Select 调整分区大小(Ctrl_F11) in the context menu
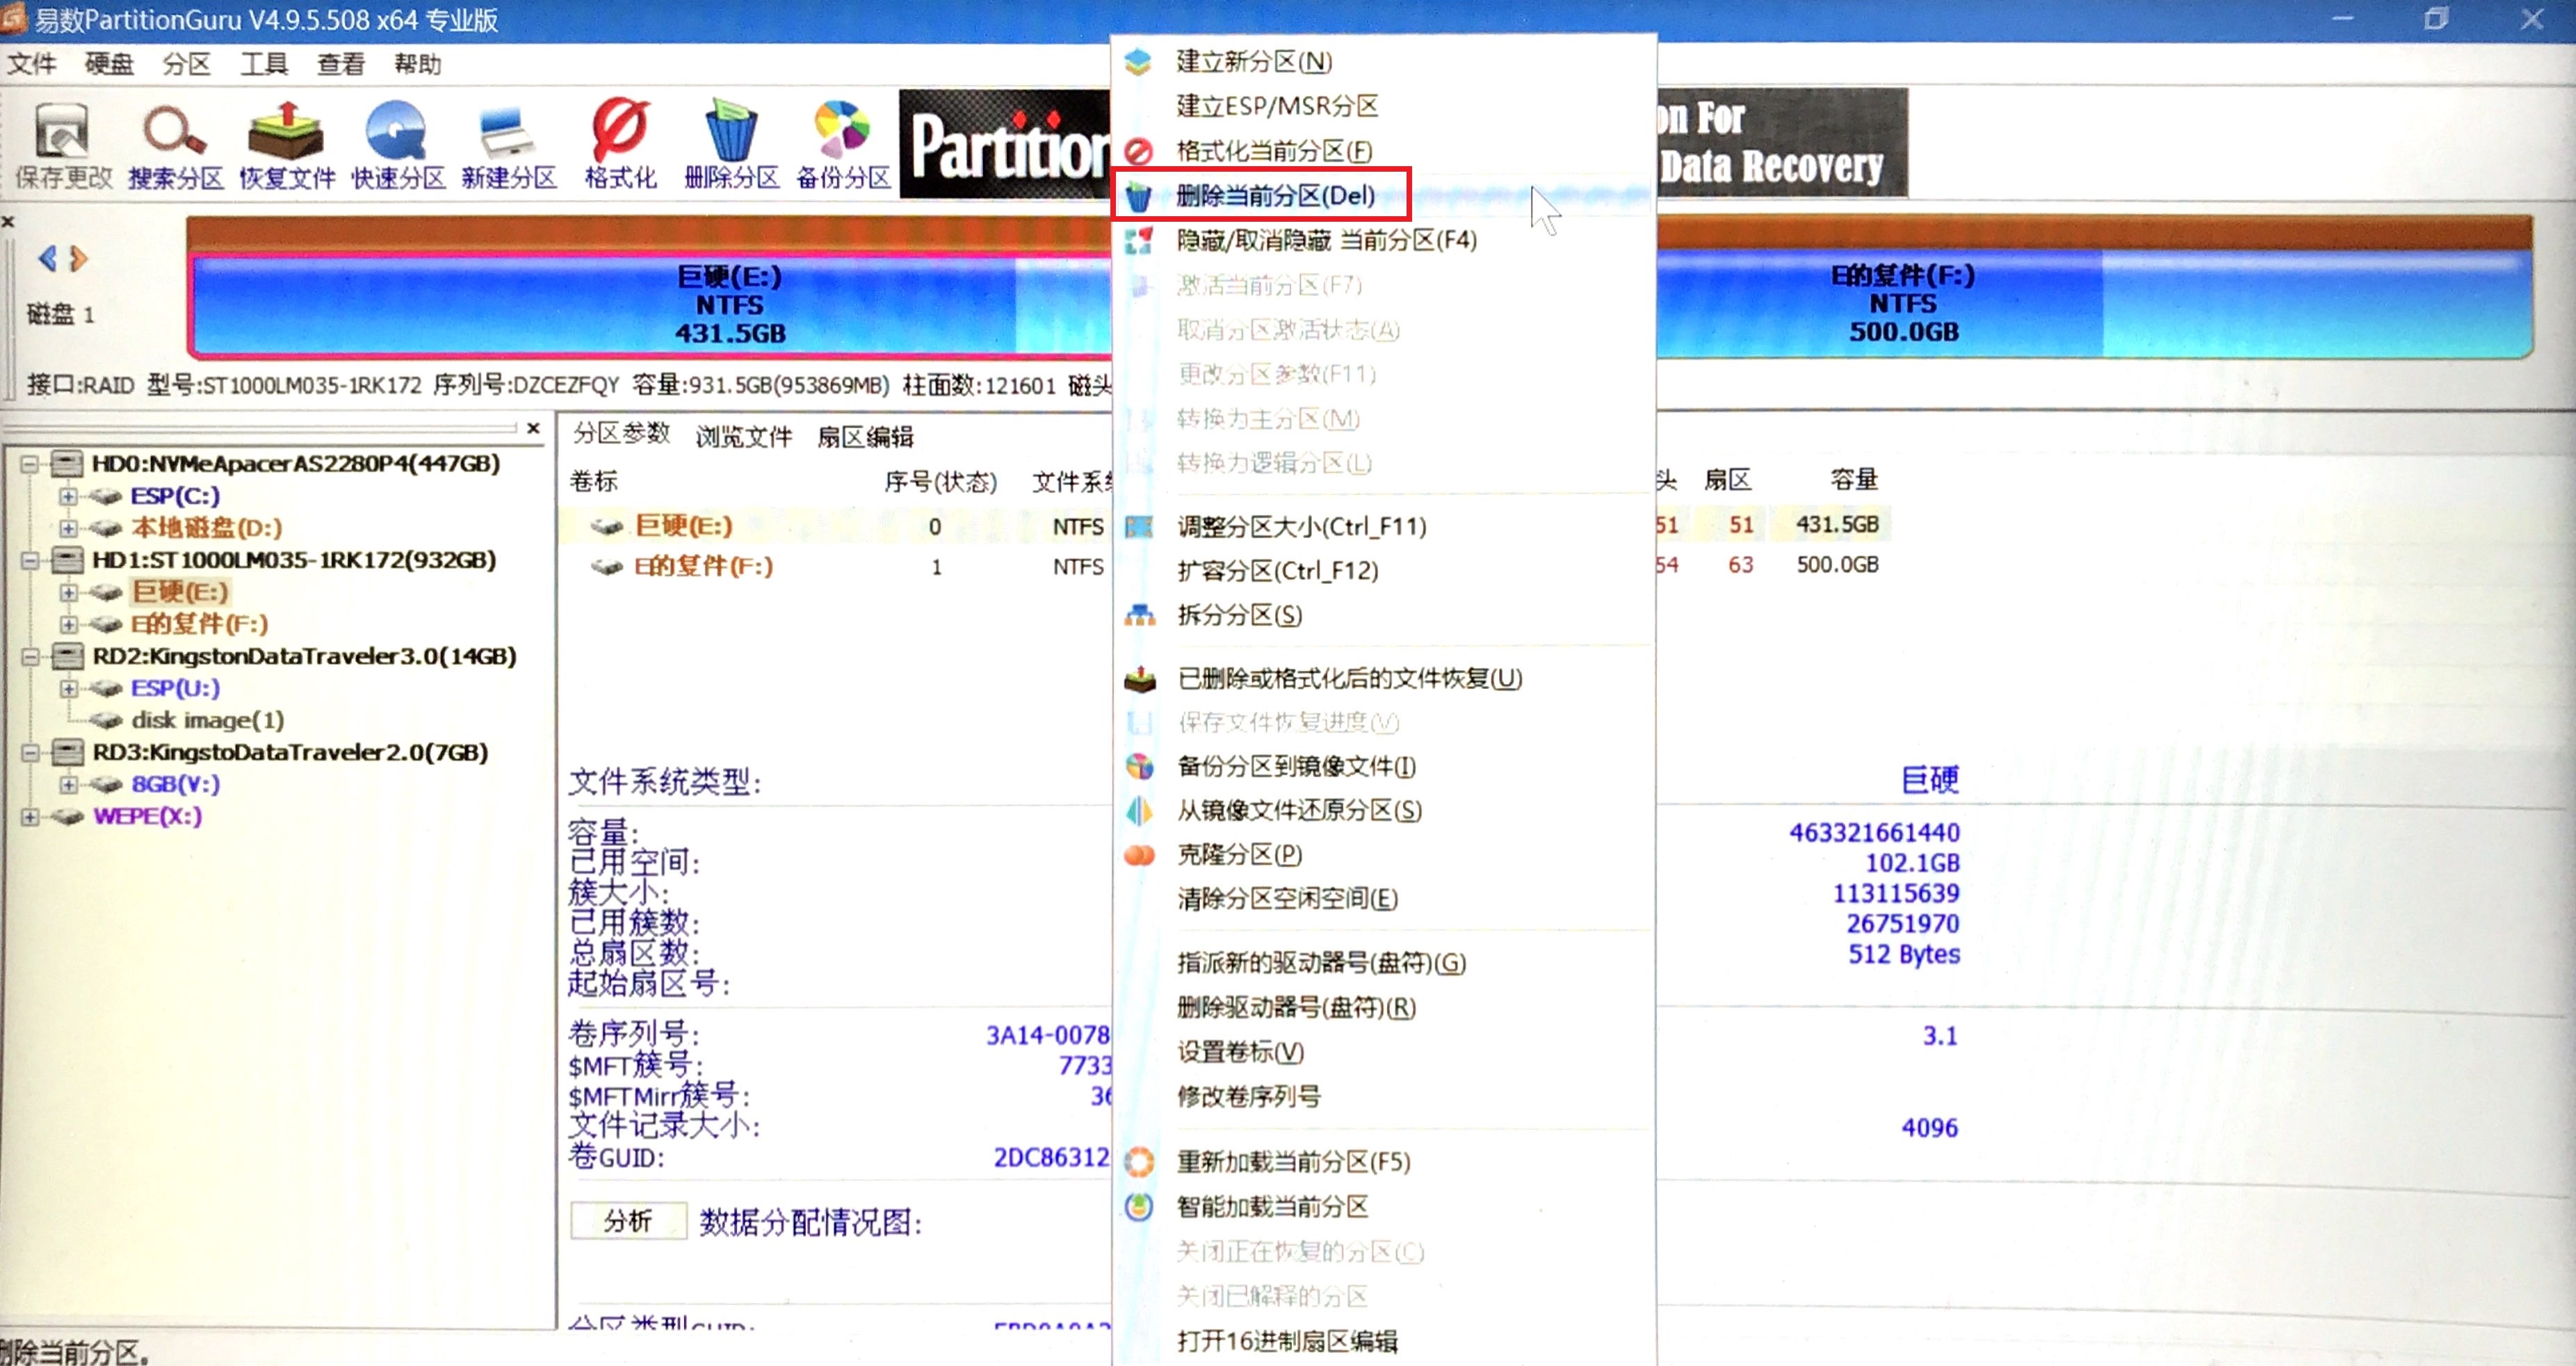This screenshot has height=1366, width=2576. click(1300, 527)
